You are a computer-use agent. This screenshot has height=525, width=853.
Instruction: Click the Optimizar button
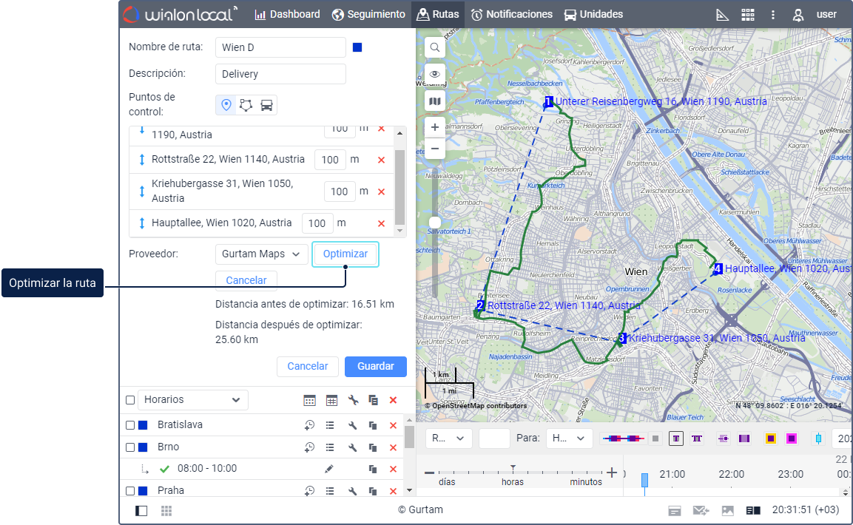[345, 254]
